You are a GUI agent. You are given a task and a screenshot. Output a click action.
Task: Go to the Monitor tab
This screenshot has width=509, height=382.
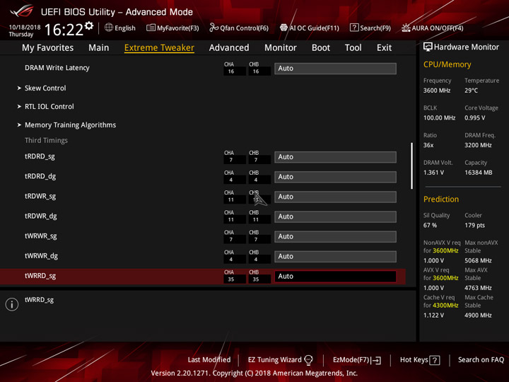tap(281, 48)
